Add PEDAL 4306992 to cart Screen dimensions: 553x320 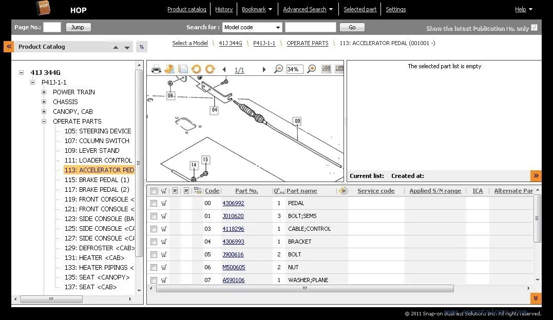click(x=164, y=203)
